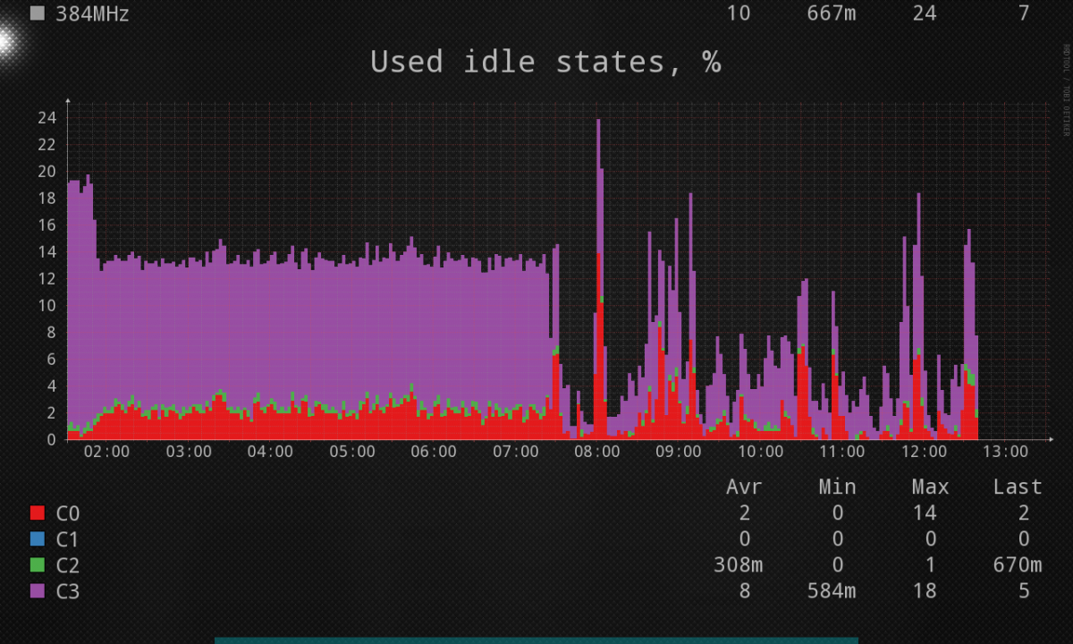
Task: Select the Avr column header
Action: (744, 487)
